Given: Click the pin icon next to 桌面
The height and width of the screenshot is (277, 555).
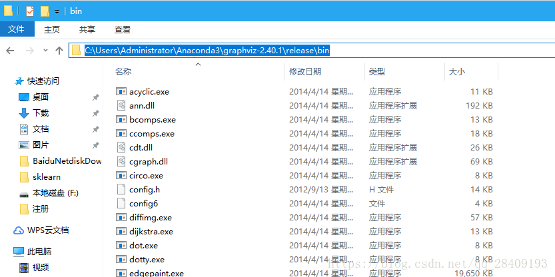Looking at the screenshot, I should pyautogui.click(x=95, y=97).
